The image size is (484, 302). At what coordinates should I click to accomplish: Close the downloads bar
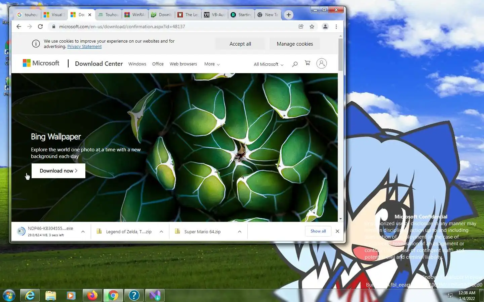337,231
